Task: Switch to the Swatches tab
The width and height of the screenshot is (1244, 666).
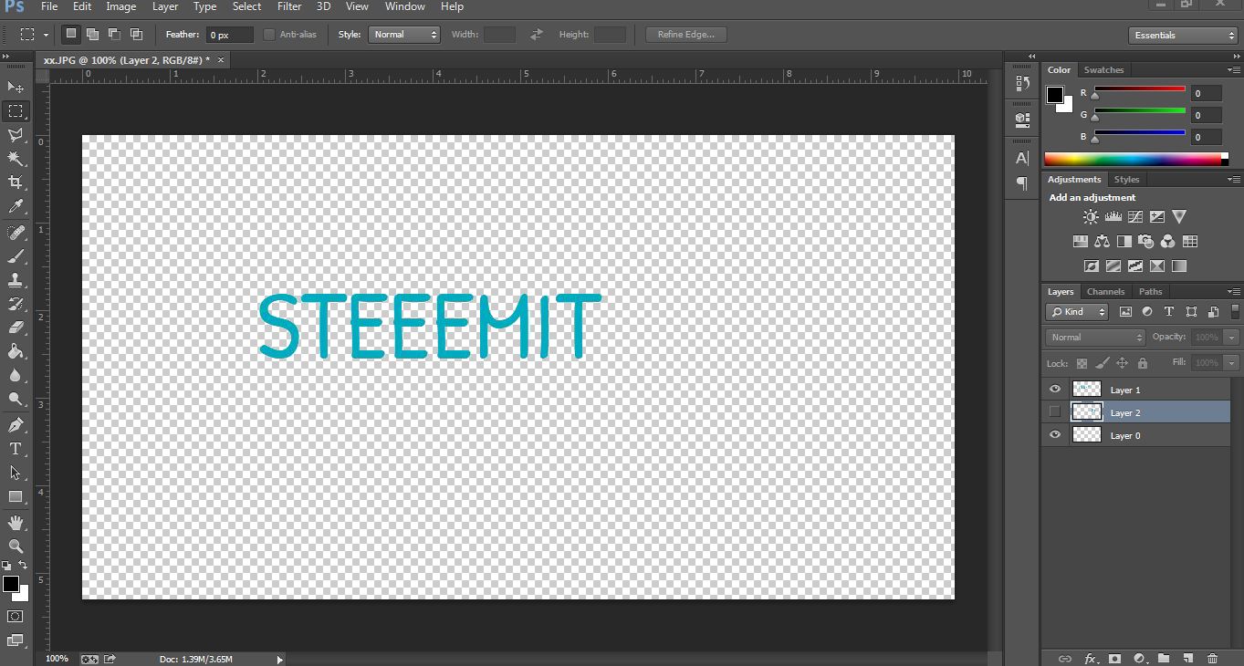Action: click(x=1103, y=70)
